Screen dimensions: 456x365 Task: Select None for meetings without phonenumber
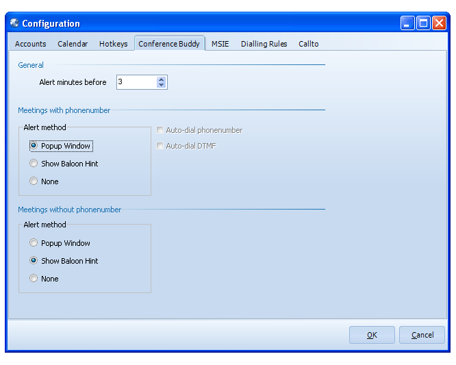click(34, 279)
